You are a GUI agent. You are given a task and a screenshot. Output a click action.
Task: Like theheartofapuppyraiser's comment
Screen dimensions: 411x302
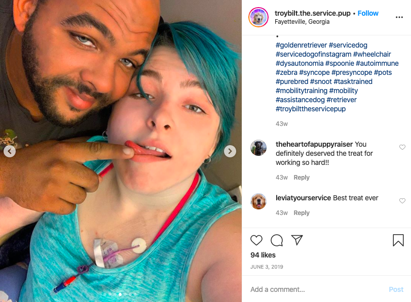[x=402, y=147]
